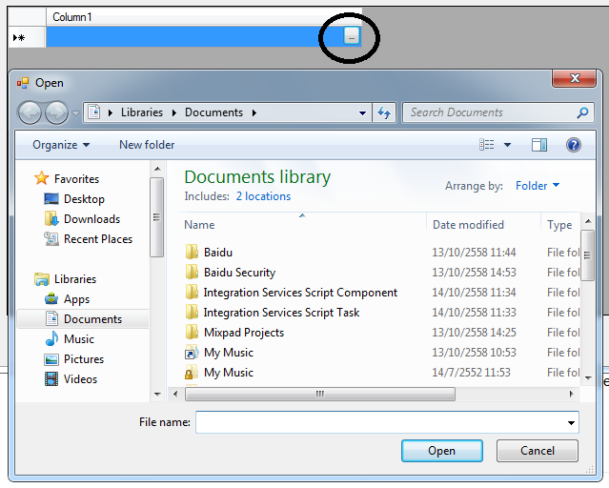The height and width of the screenshot is (488, 609).
Task: Select the Mixpad Projects folder
Action: pyautogui.click(x=244, y=333)
